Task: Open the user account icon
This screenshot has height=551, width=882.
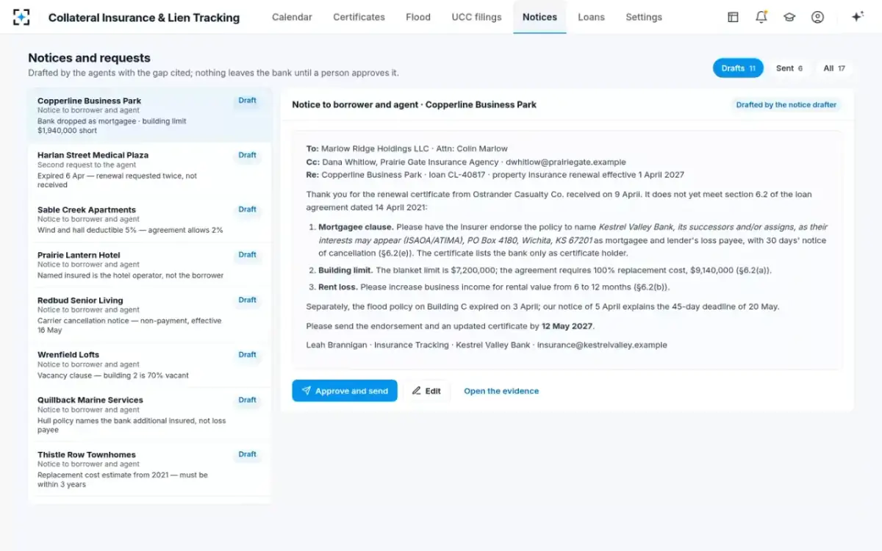Action: (x=817, y=17)
